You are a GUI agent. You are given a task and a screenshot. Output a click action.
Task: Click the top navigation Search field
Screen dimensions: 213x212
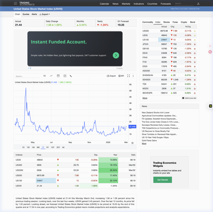184,3
